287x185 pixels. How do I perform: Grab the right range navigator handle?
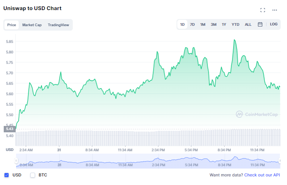(280, 161)
